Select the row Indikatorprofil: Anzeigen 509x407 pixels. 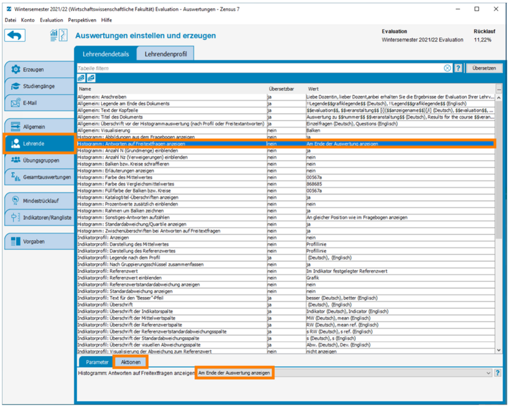[286, 238]
